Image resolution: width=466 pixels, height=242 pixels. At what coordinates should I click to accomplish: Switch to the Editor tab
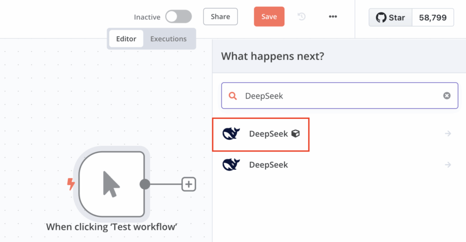click(x=126, y=39)
